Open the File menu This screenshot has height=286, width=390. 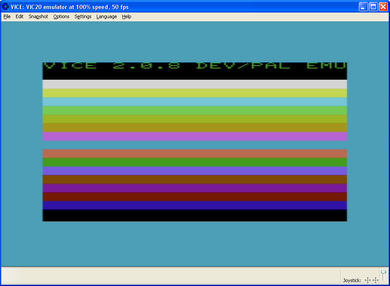(x=7, y=17)
